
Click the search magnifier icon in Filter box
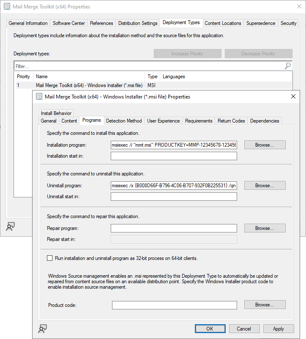(x=288, y=66)
